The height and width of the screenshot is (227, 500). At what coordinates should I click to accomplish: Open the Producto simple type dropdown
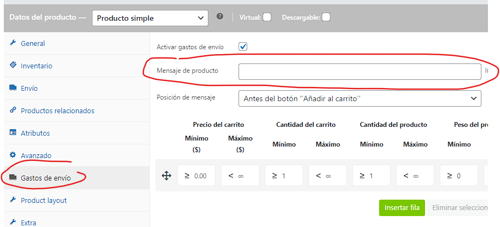(x=150, y=18)
